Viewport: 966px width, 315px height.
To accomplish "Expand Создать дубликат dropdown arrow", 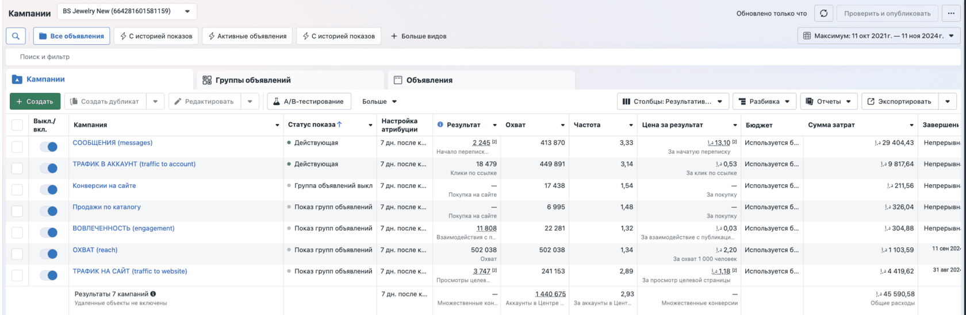I will [x=155, y=102].
